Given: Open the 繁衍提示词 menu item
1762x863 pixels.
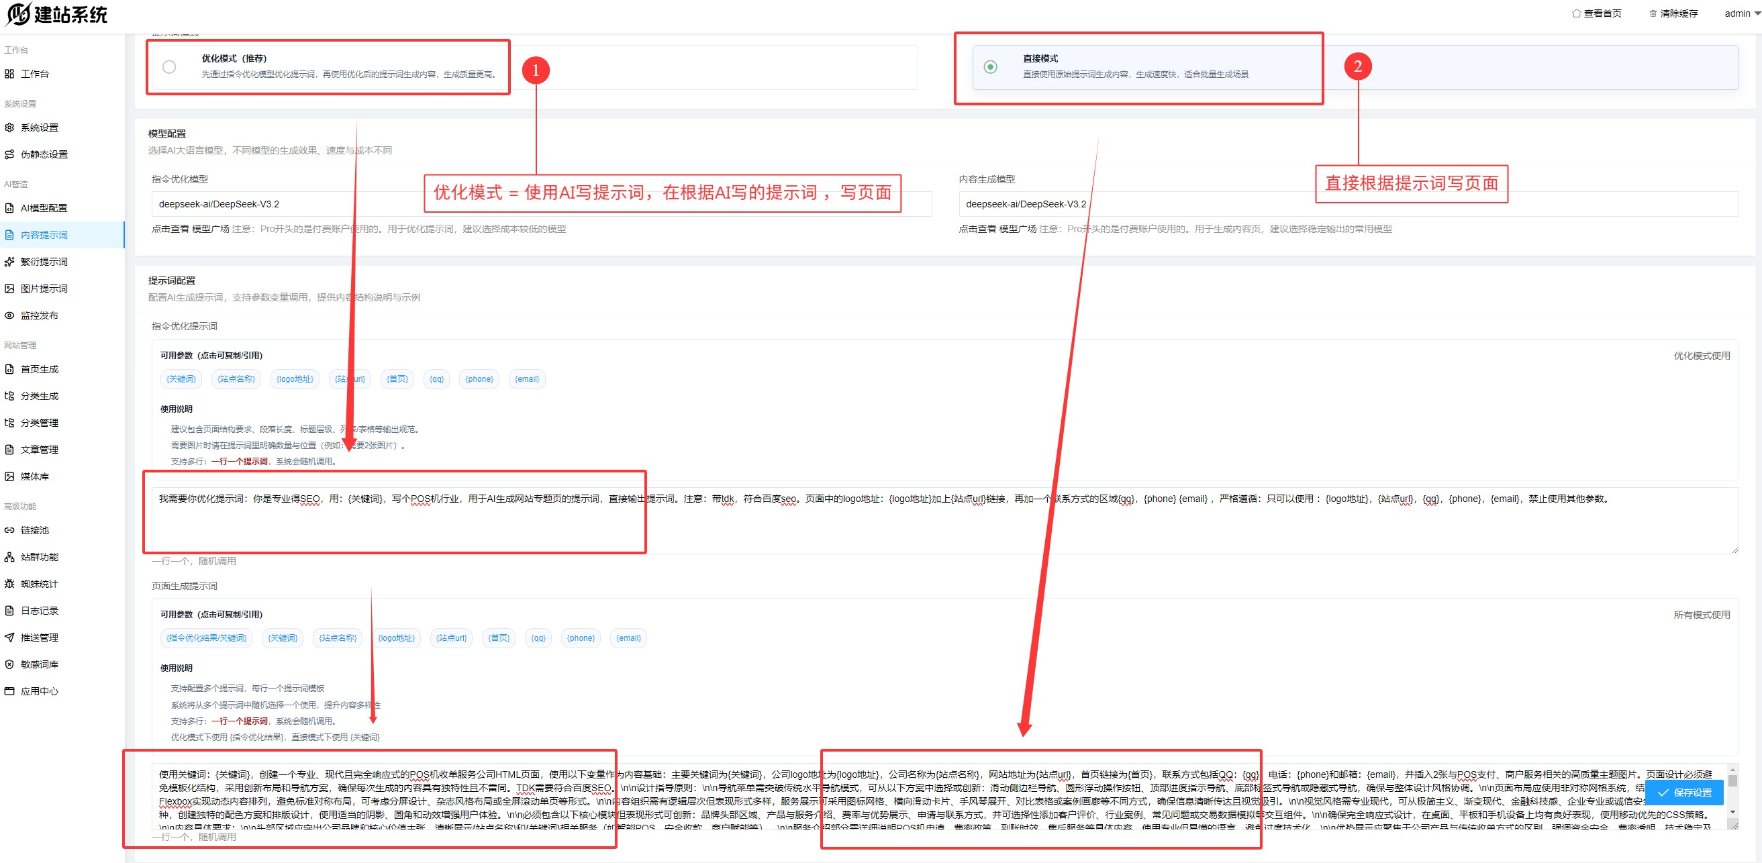Looking at the screenshot, I should tap(44, 262).
